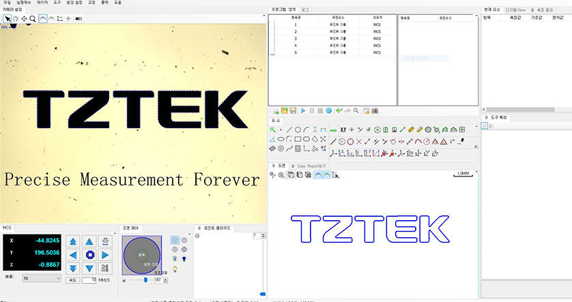Viewport: 572px width, 302px height.
Task: Run the program with the blue play button
Action: (303, 110)
